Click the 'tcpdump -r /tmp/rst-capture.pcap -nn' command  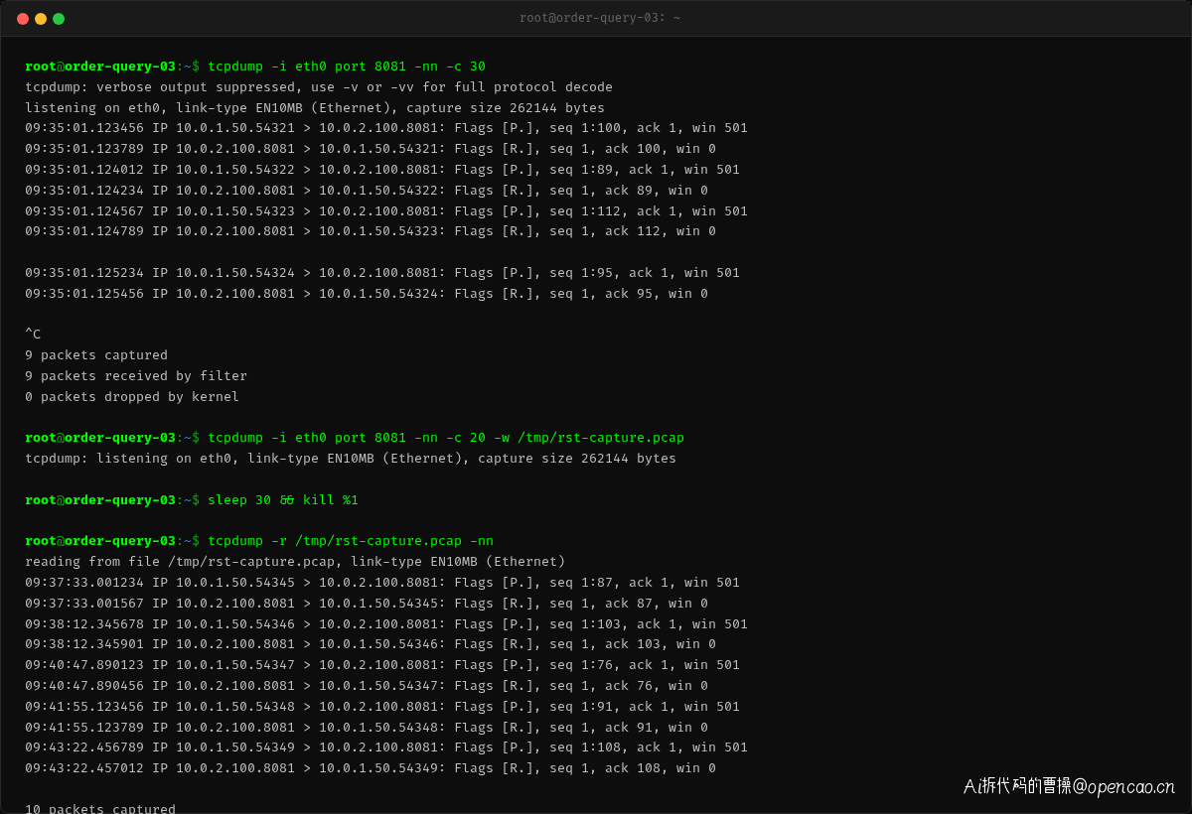[x=351, y=541]
